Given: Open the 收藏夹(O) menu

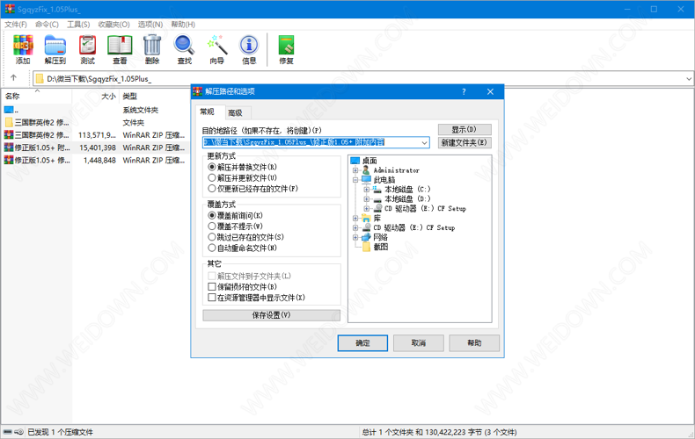Looking at the screenshot, I should pos(113,25).
